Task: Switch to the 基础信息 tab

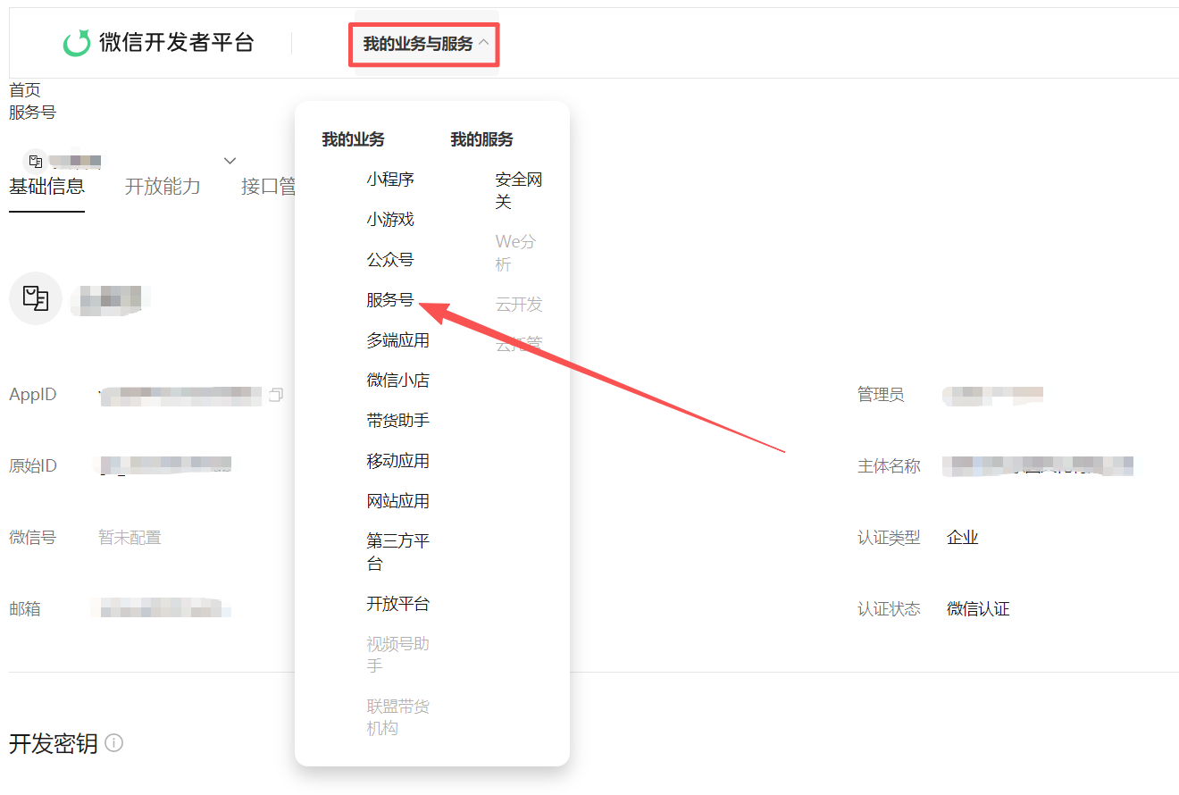Action: point(46,187)
